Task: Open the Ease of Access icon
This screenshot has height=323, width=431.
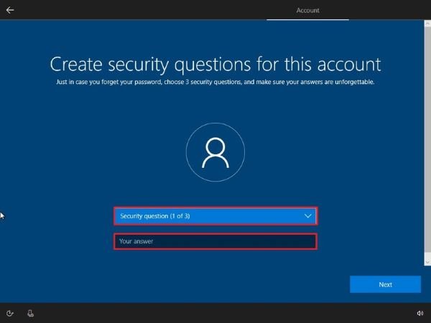Action: click(x=10, y=313)
